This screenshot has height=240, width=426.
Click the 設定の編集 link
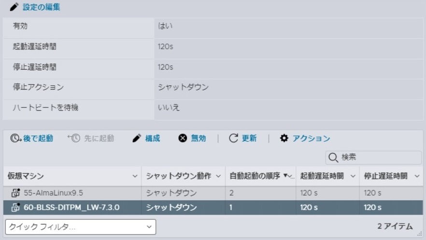(42, 7)
